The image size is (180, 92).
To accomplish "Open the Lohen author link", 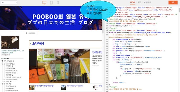I will tap(11, 53).
